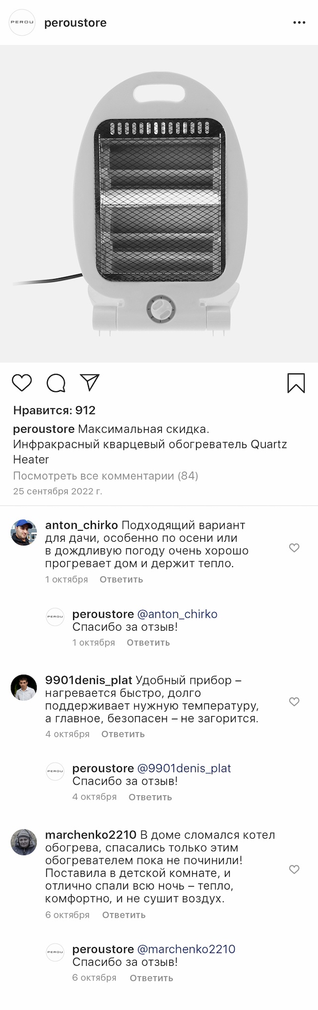318x1010 pixels.
Task: Open the three-dot more options menu
Action: click(299, 23)
